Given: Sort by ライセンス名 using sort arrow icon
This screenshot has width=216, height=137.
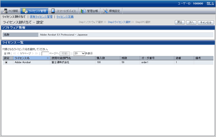Looking at the screenshot, I should point(48,58).
